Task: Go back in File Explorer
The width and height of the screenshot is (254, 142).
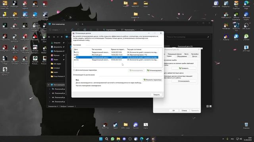Action: tap(49, 37)
